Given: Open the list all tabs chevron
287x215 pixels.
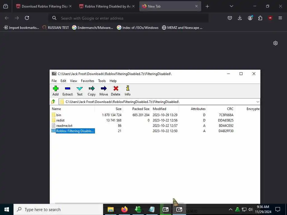Looking at the screenshot, I should (231, 6).
